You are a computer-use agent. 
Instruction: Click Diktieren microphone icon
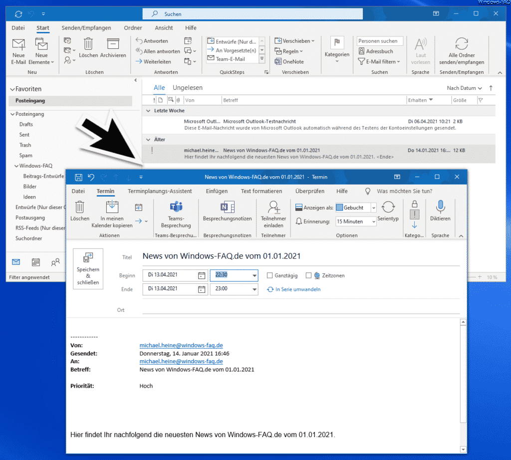(440, 211)
